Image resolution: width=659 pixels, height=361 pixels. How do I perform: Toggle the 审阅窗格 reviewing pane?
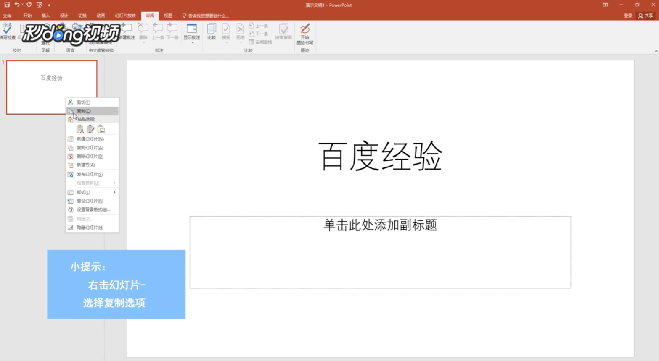(x=260, y=42)
